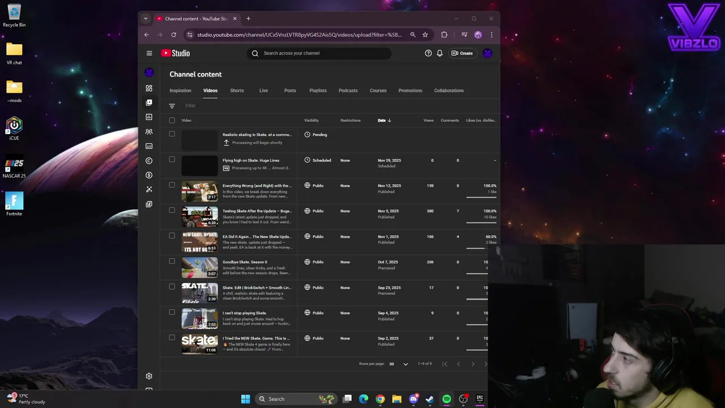Screen dimensions: 725x408
Task: Check the Goodbye Skate. Season 0 row
Action: tap(172, 261)
